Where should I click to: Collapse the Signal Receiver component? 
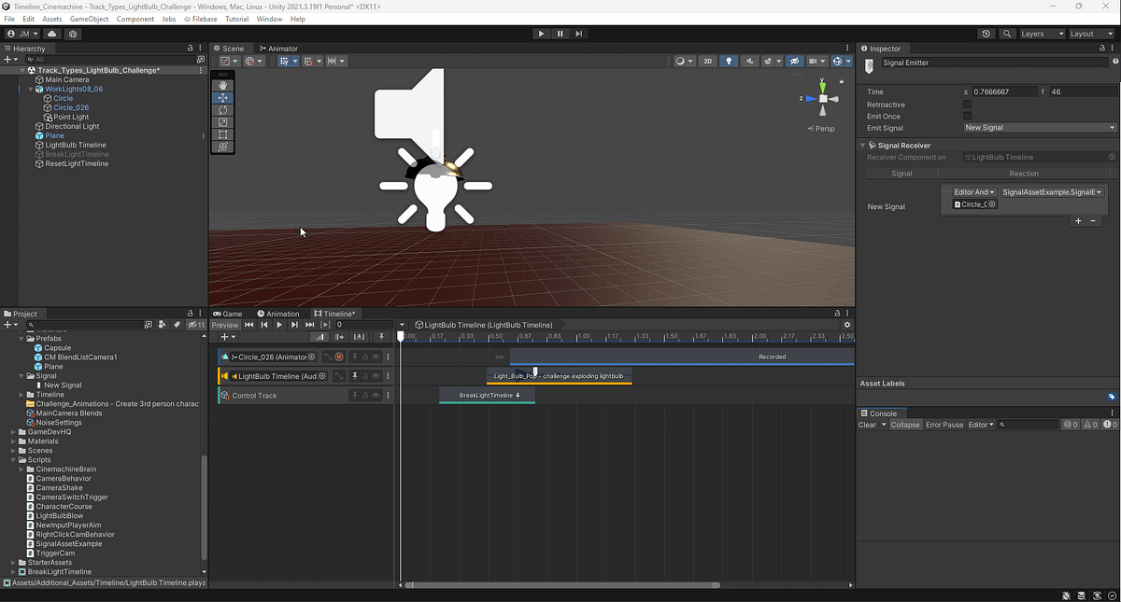862,146
